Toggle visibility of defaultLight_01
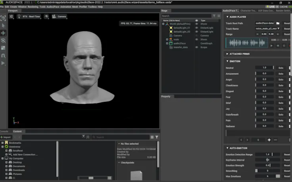 click(x=196, y=28)
